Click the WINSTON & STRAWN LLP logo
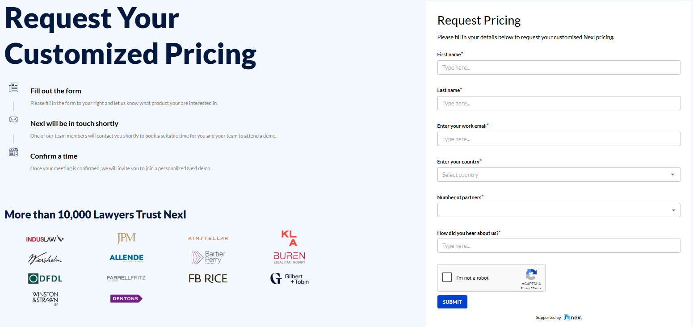The width and height of the screenshot is (693, 327). pyautogui.click(x=45, y=298)
